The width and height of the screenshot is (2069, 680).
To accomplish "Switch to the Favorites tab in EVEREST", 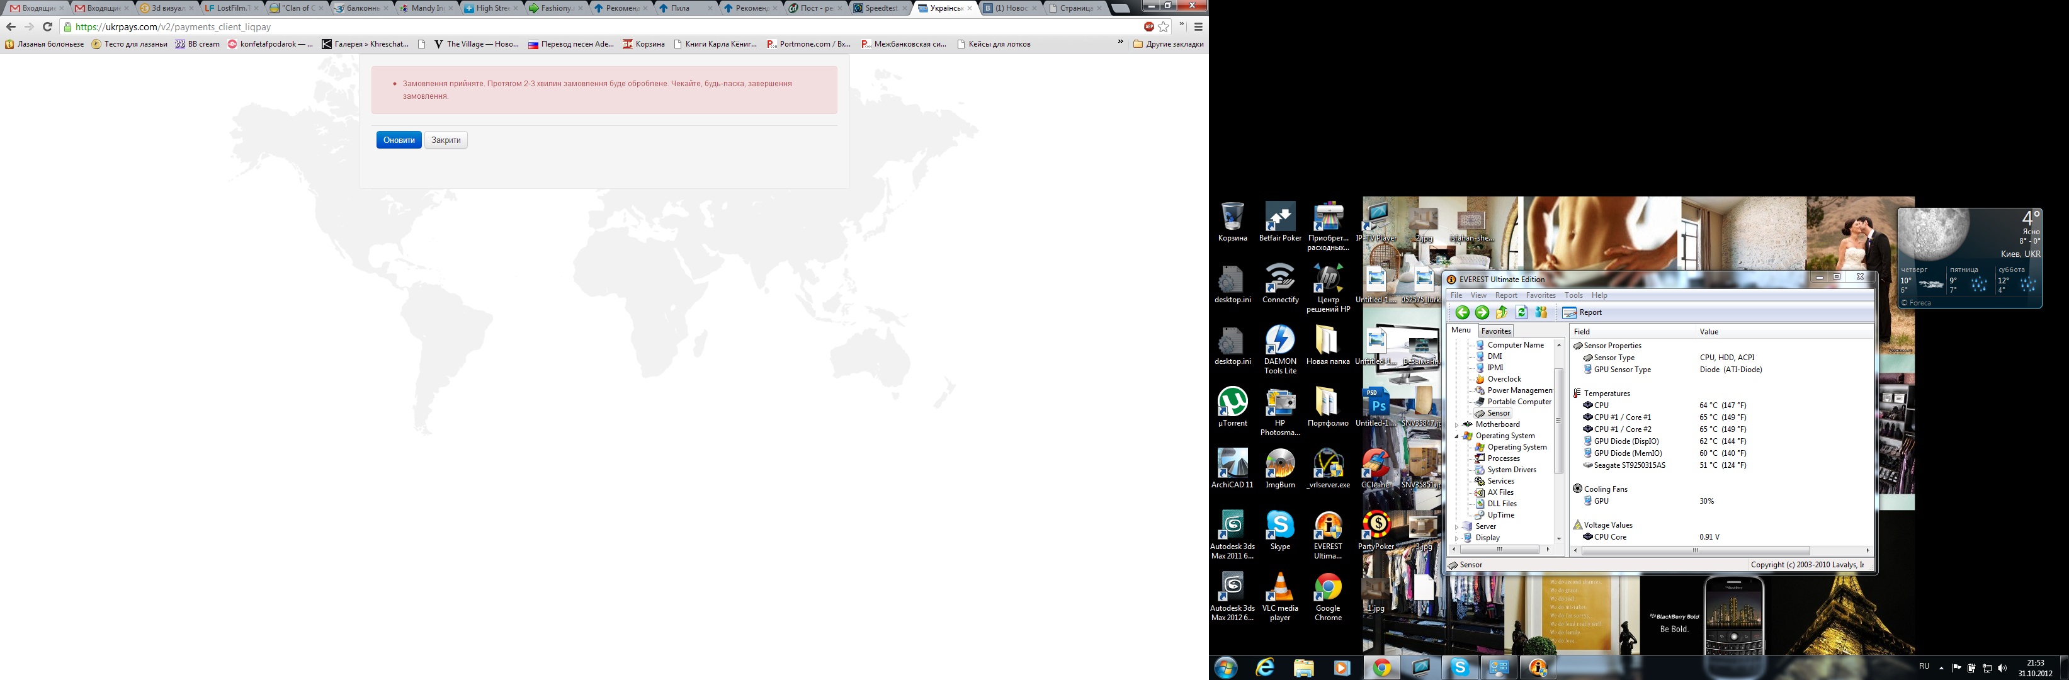I will 1495,331.
